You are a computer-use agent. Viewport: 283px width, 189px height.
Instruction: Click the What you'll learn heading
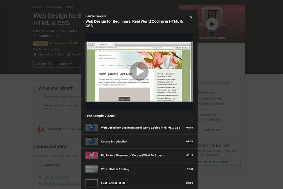56,88
